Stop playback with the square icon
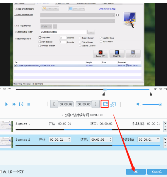 (x=29, y=104)
